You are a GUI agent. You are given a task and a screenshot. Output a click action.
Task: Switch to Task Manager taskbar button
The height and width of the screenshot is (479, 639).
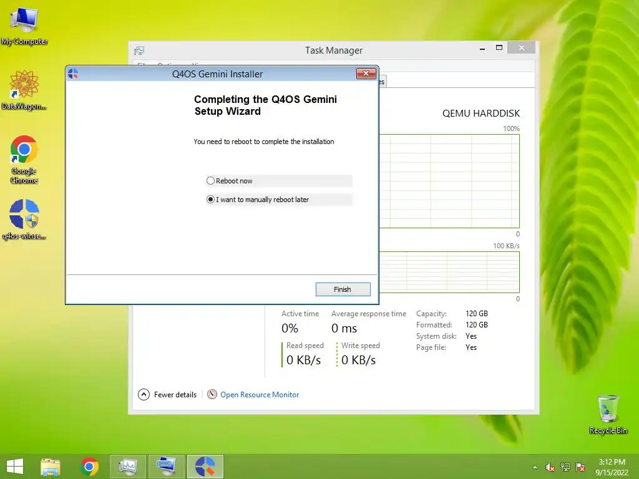[x=128, y=467]
